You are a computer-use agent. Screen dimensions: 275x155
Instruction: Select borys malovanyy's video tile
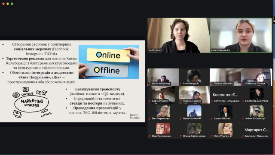pyautogui.click(x=163, y=77)
